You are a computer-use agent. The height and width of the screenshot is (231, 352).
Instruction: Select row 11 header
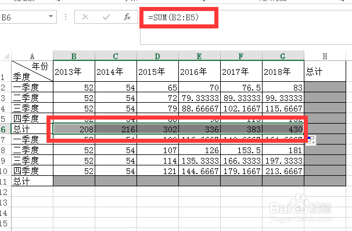(x=5, y=181)
